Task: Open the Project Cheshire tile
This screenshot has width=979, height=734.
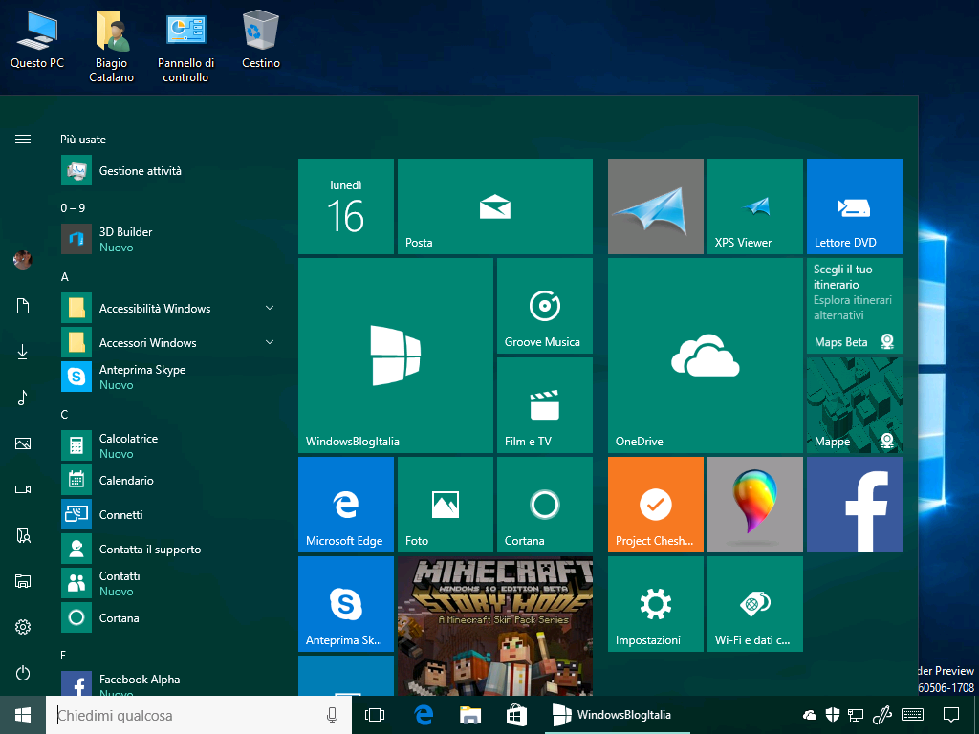Action: tap(656, 505)
